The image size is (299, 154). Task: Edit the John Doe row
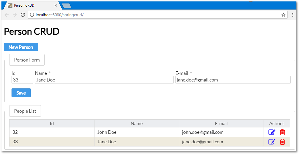pyautogui.click(x=272, y=132)
